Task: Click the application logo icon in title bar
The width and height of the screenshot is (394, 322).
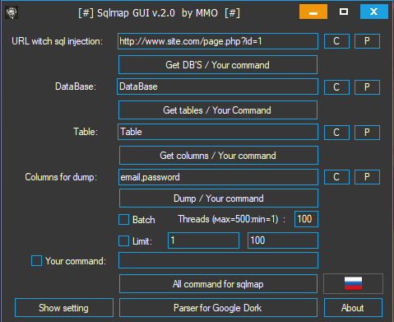Action: (x=12, y=12)
